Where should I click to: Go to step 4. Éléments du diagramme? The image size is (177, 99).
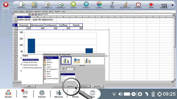tap(32, 68)
